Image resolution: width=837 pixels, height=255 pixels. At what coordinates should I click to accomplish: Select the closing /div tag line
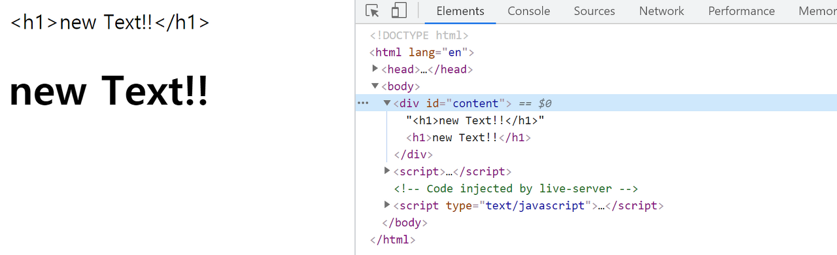(413, 154)
